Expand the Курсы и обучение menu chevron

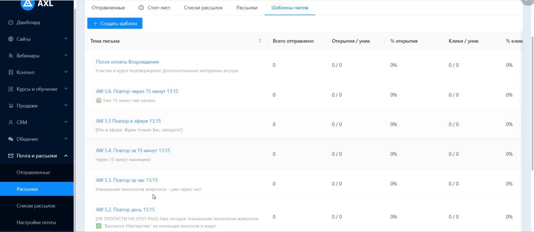66,89
